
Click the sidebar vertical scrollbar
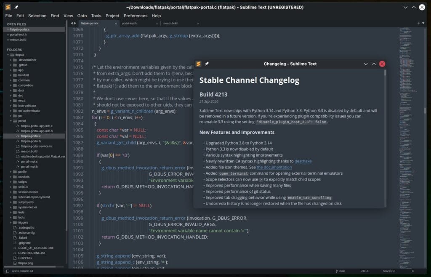(x=66, y=126)
